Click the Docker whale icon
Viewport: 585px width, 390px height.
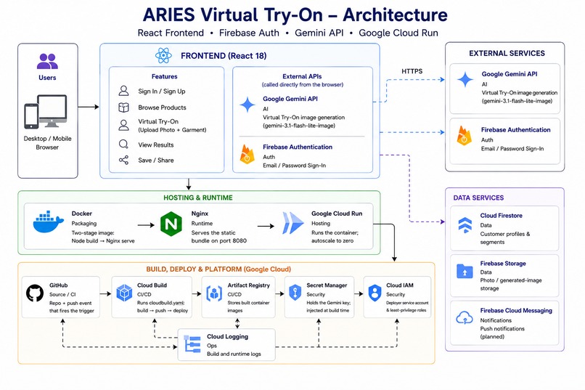(x=48, y=222)
